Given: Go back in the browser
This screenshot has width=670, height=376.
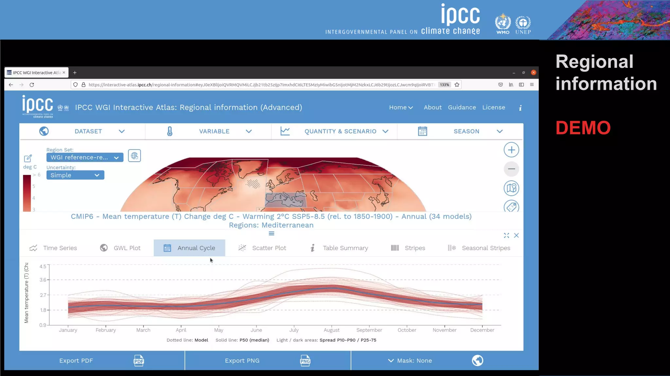Looking at the screenshot, I should coord(11,85).
